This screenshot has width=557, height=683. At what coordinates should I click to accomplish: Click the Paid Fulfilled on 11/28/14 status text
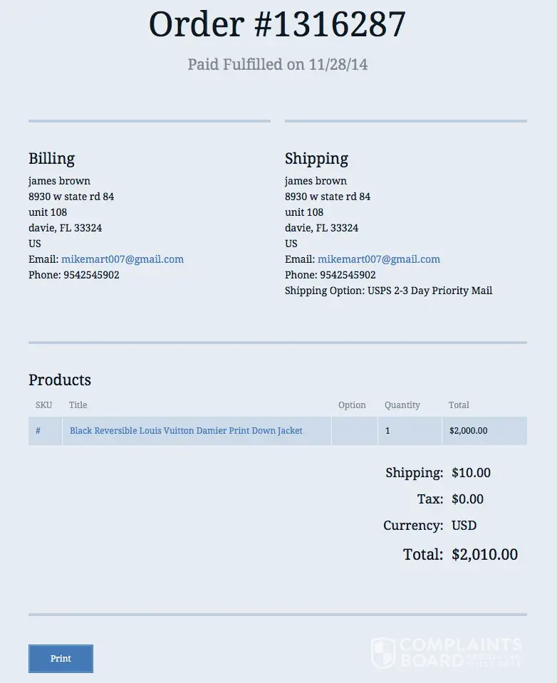click(x=278, y=65)
